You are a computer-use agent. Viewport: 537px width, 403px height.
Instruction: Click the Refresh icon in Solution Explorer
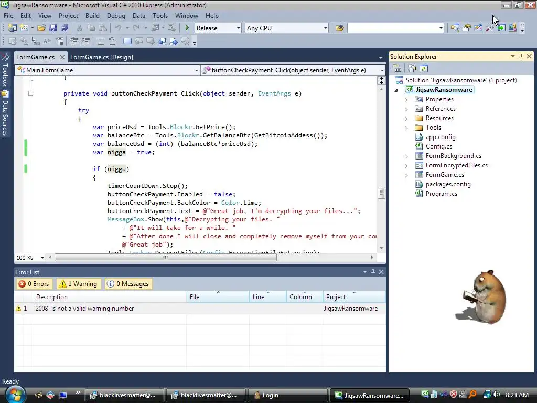(424, 69)
